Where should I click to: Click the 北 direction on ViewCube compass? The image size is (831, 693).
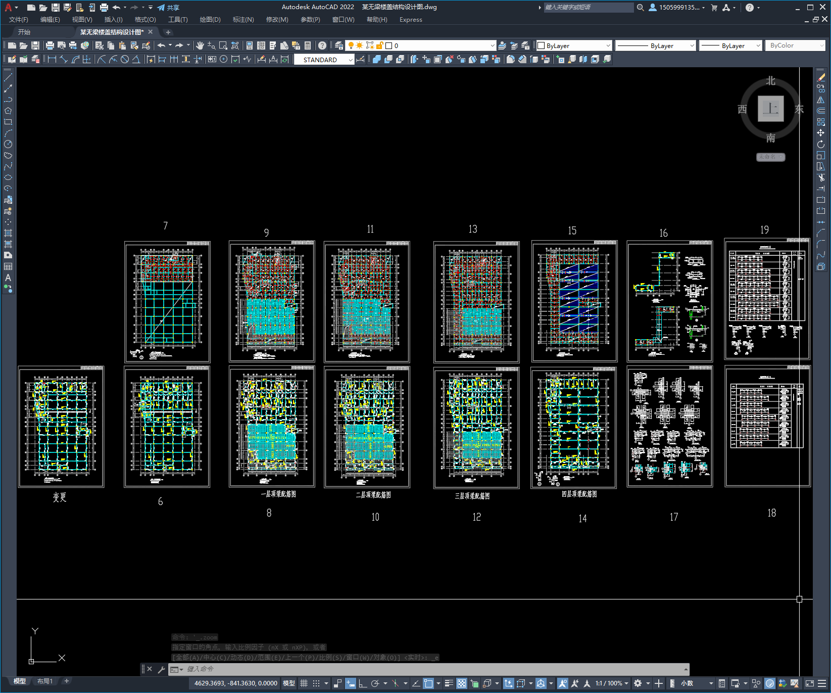(770, 81)
